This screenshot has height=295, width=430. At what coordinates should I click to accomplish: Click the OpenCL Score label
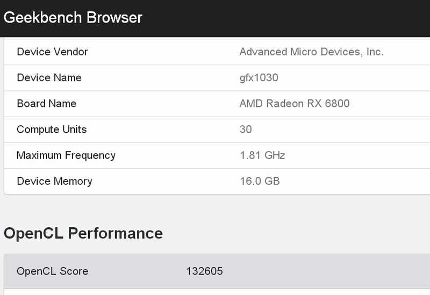click(x=52, y=271)
